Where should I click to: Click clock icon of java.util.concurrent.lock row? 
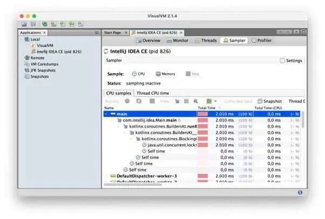point(144,145)
